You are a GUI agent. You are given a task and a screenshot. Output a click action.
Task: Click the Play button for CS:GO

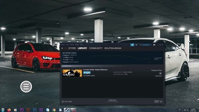tap(87, 72)
